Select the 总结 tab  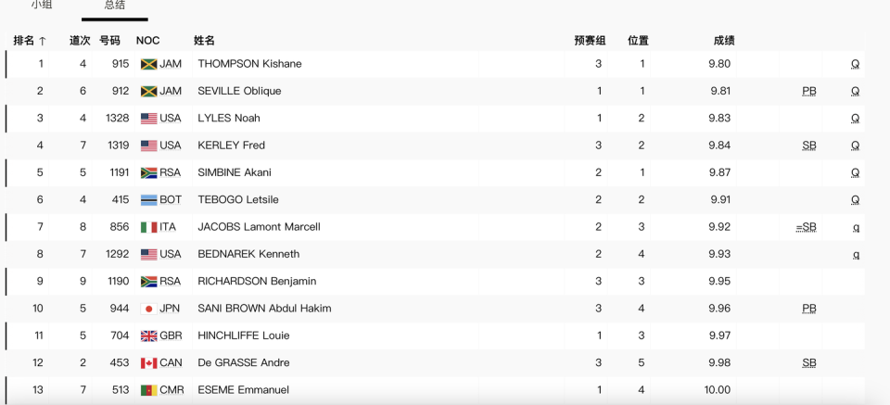(x=114, y=6)
